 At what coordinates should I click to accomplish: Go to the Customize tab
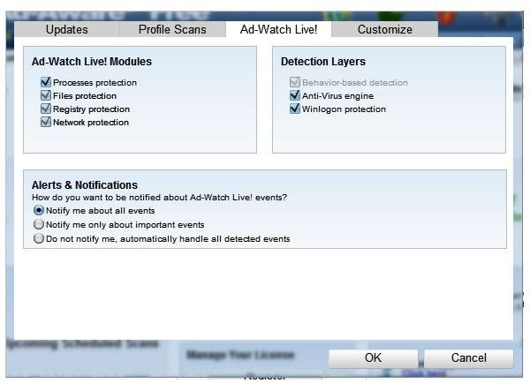tap(384, 29)
